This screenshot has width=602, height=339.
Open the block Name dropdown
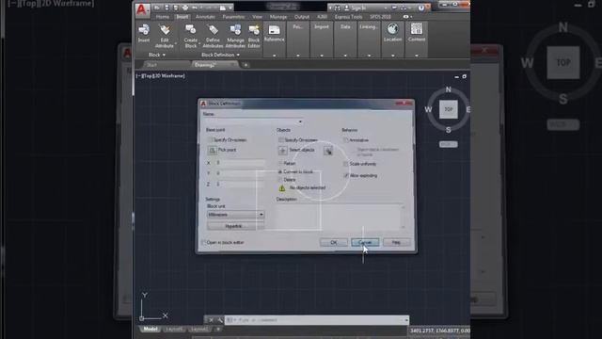point(300,121)
